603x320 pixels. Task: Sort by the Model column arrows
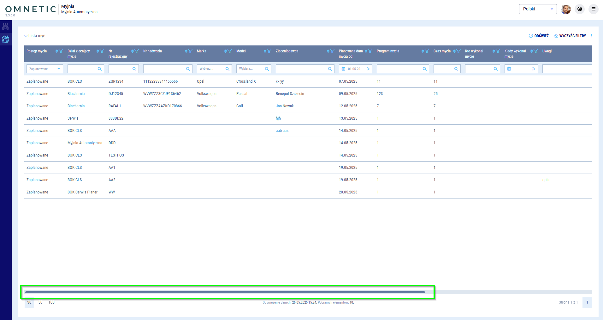265,51
